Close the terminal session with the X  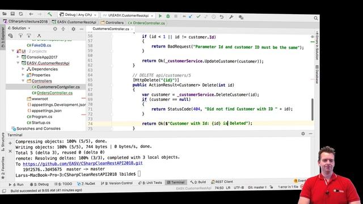[x=10, y=151]
